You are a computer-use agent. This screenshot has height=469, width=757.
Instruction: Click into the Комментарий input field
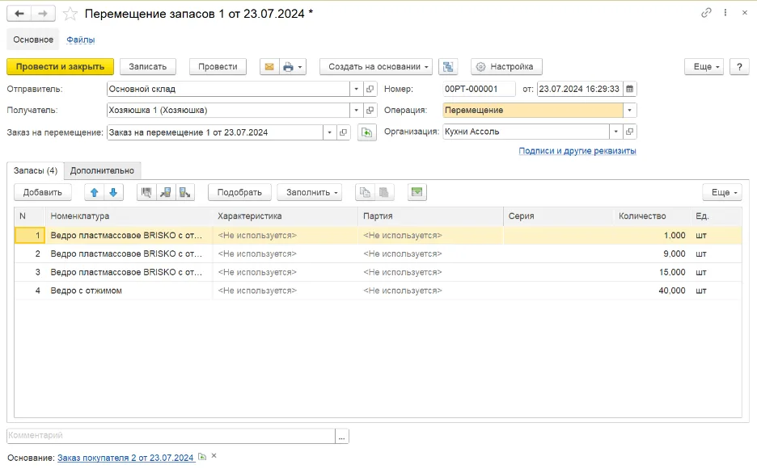(171, 436)
